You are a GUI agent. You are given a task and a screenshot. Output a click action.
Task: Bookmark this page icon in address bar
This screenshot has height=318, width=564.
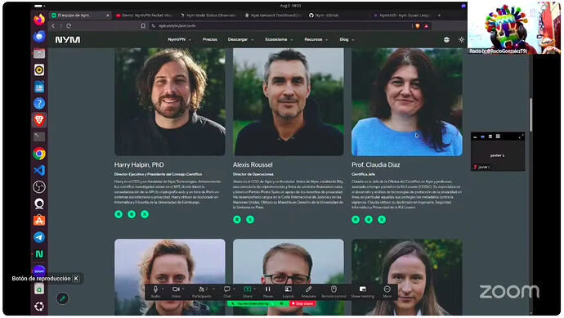click(x=143, y=26)
